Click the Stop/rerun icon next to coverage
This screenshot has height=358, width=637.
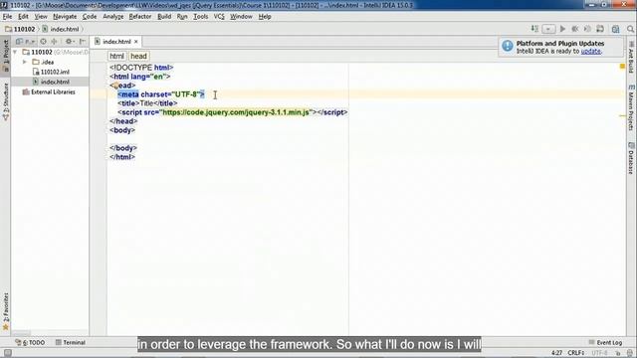tap(600, 29)
